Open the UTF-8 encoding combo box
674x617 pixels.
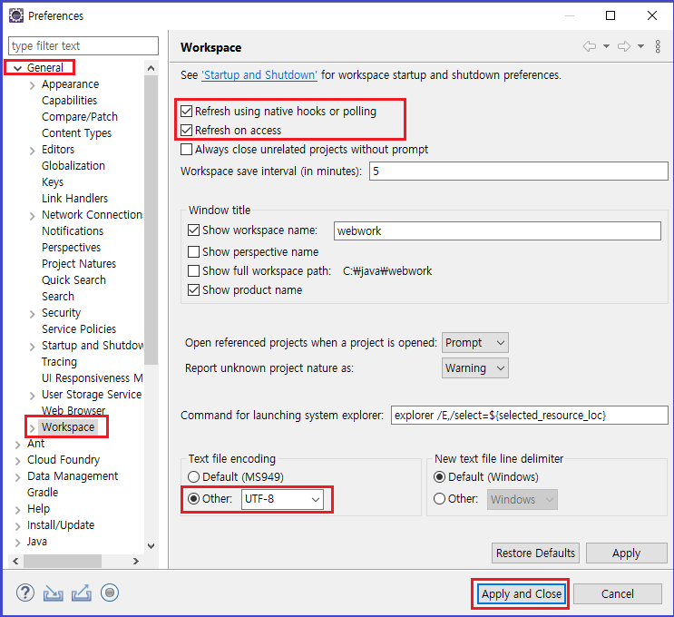(282, 499)
